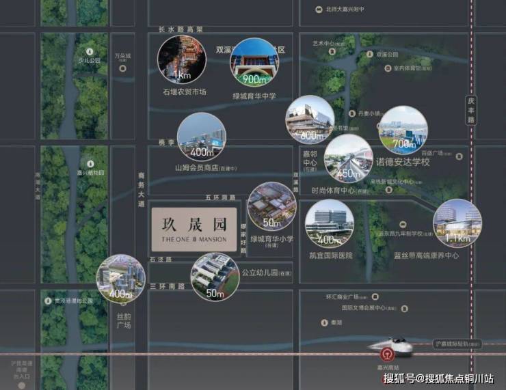Screen dimensions: 506x390
Task: Click the marker icon beside 室内体育馆
Action: (388, 68)
